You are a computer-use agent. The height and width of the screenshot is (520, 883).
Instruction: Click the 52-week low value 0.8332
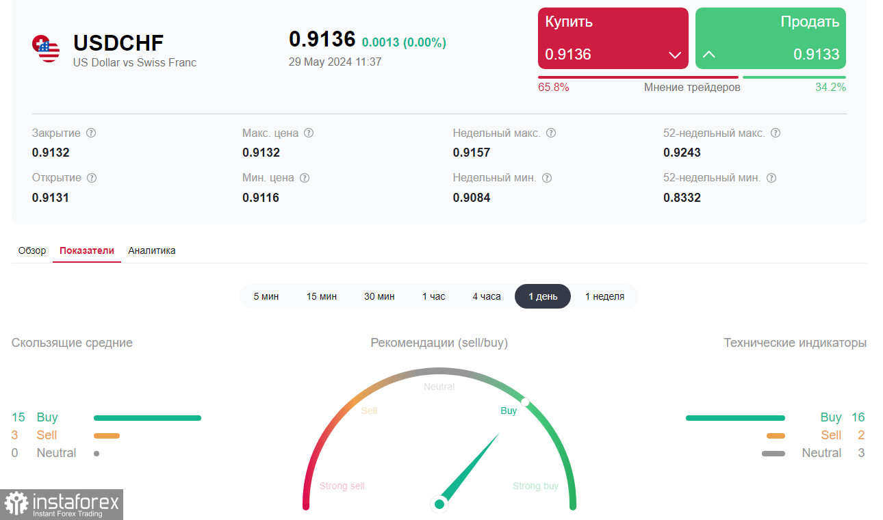(682, 198)
